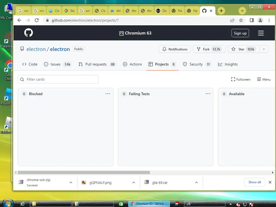This screenshot has height=207, width=276.
Task: Click the address bar URL
Action: 85,20
